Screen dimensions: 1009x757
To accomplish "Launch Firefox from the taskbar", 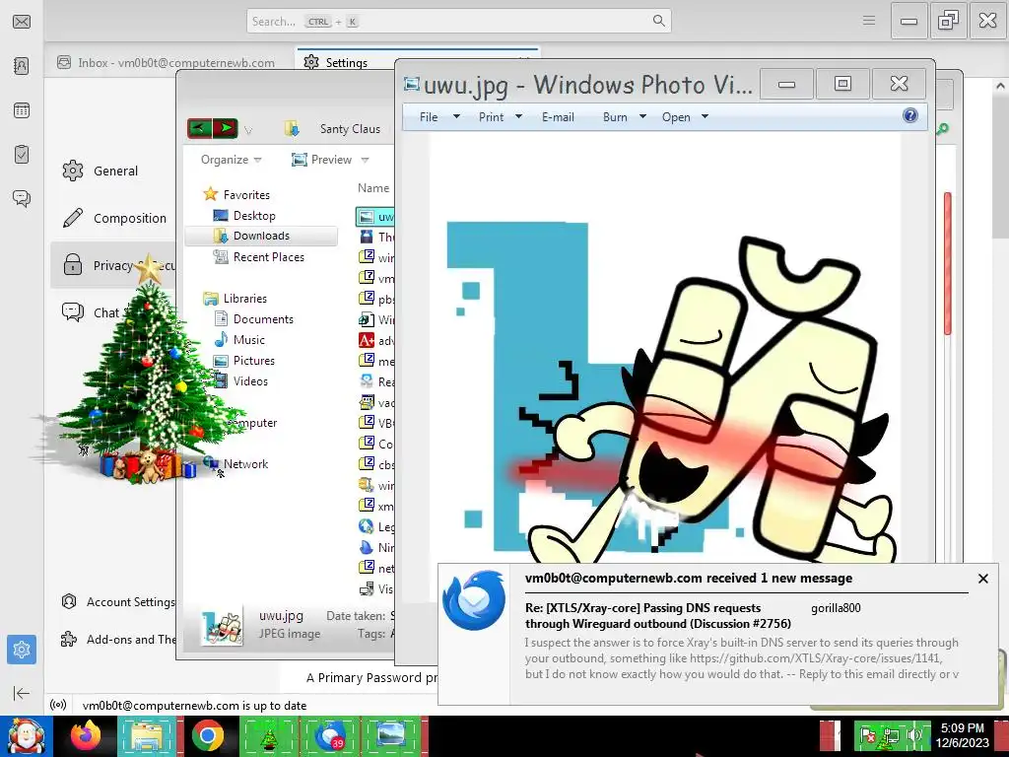I will (86, 735).
